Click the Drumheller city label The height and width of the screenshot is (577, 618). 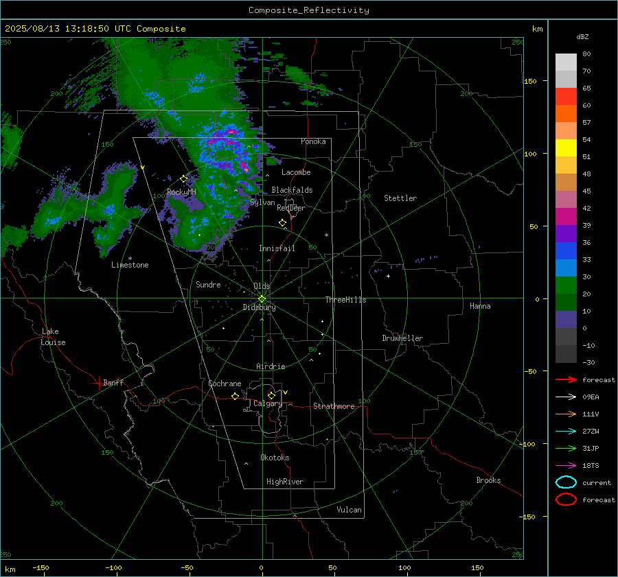(402, 338)
